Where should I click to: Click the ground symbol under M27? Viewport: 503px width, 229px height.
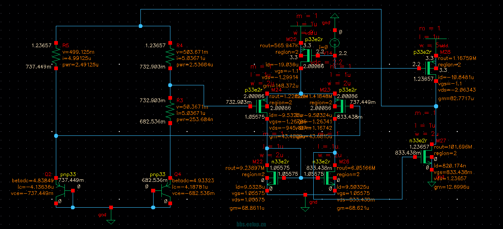[431, 184]
